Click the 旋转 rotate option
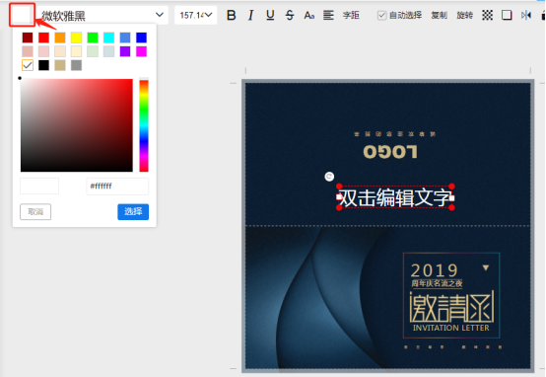The height and width of the screenshot is (377, 546). pyautogui.click(x=465, y=16)
